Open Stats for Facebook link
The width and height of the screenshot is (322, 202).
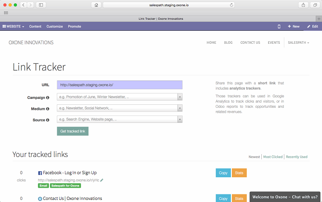tap(239, 173)
